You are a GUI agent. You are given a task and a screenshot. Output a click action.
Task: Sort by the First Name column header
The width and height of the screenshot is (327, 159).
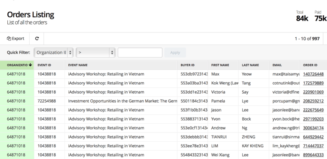point(220,65)
